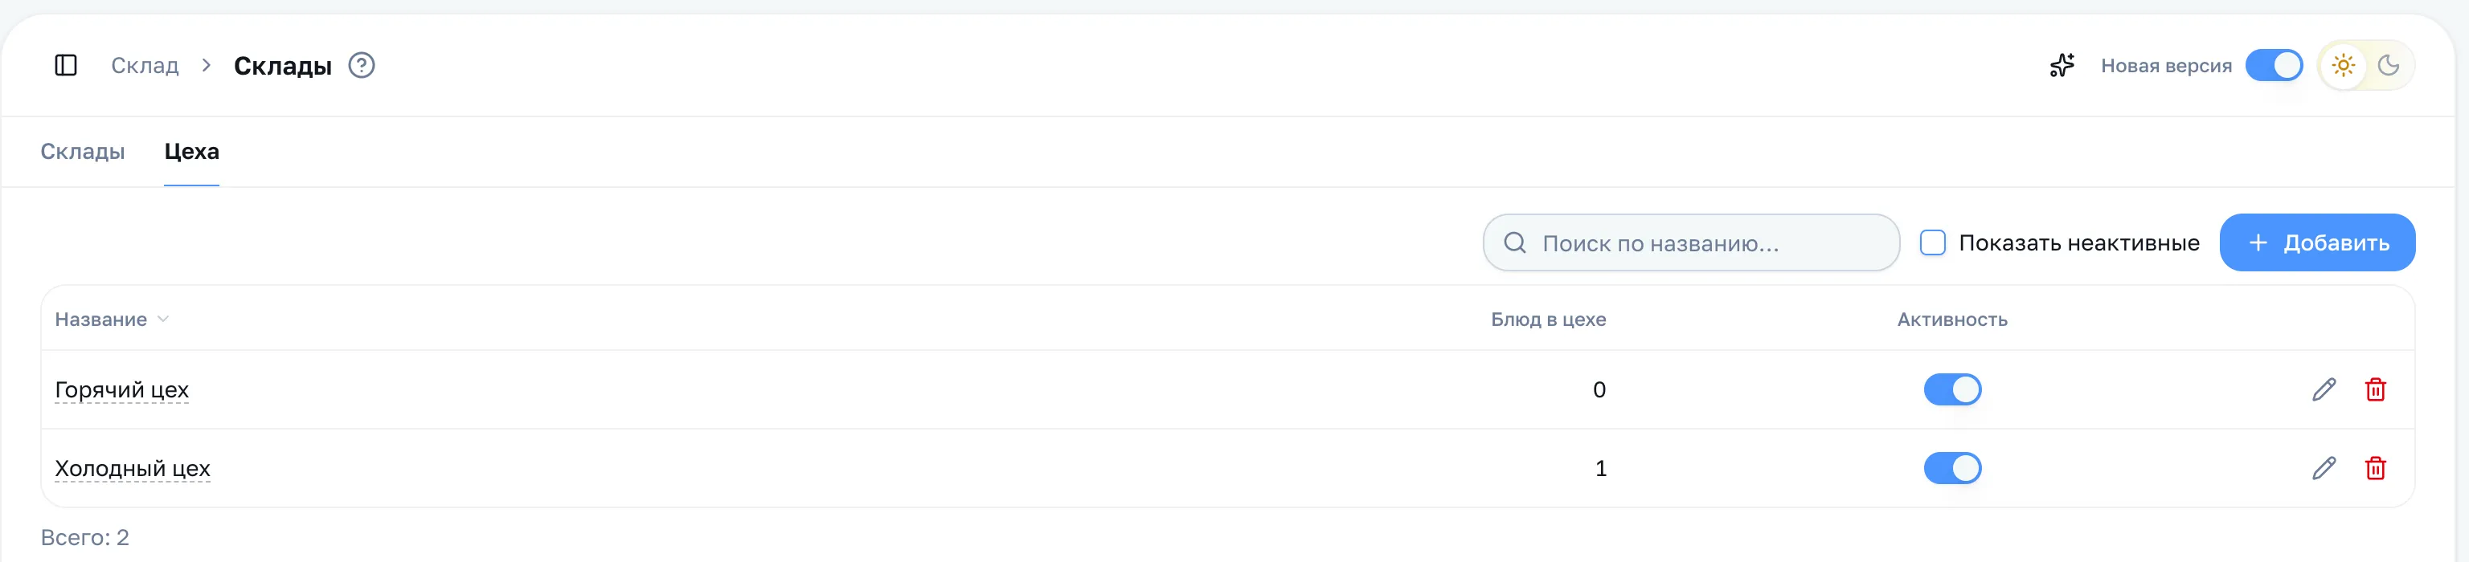
Task: Edit Холодный цех with pencil icon
Action: pyautogui.click(x=2324, y=468)
